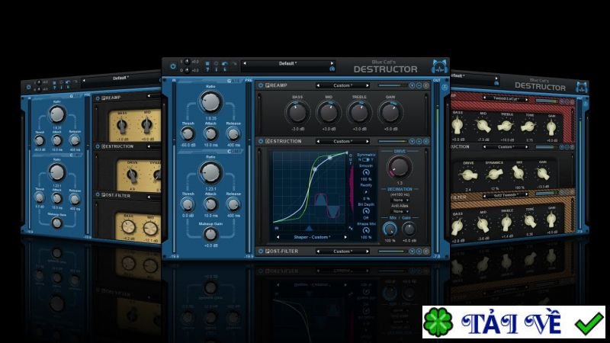Image resolution: width=610 pixels, height=343 pixels.
Task: Open the PREAMP section down-arrow menu
Action: 412,85
